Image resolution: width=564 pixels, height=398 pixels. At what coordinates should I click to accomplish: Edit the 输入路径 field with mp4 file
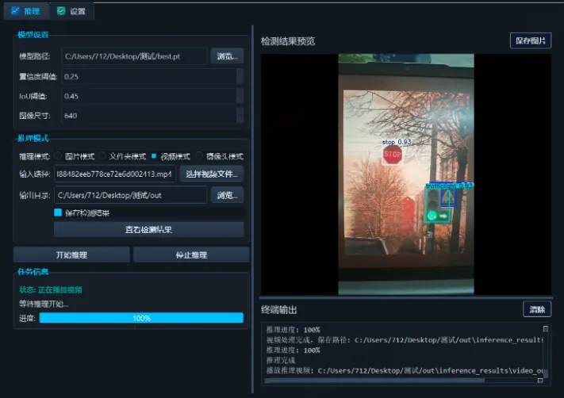(x=115, y=174)
